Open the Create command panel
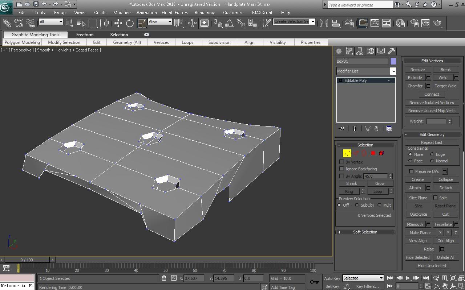 click(x=339, y=51)
